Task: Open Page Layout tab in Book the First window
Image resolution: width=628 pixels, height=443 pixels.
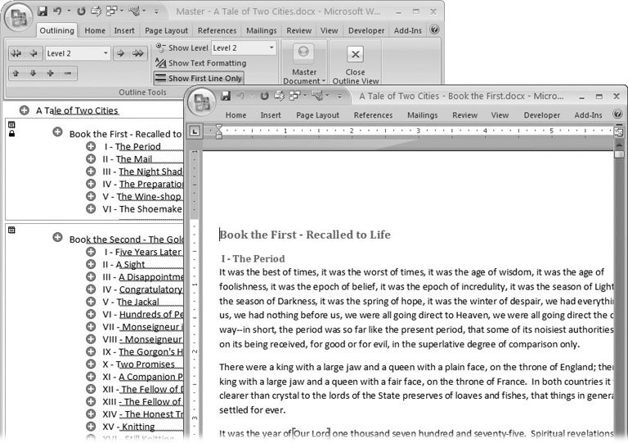Action: [316, 115]
